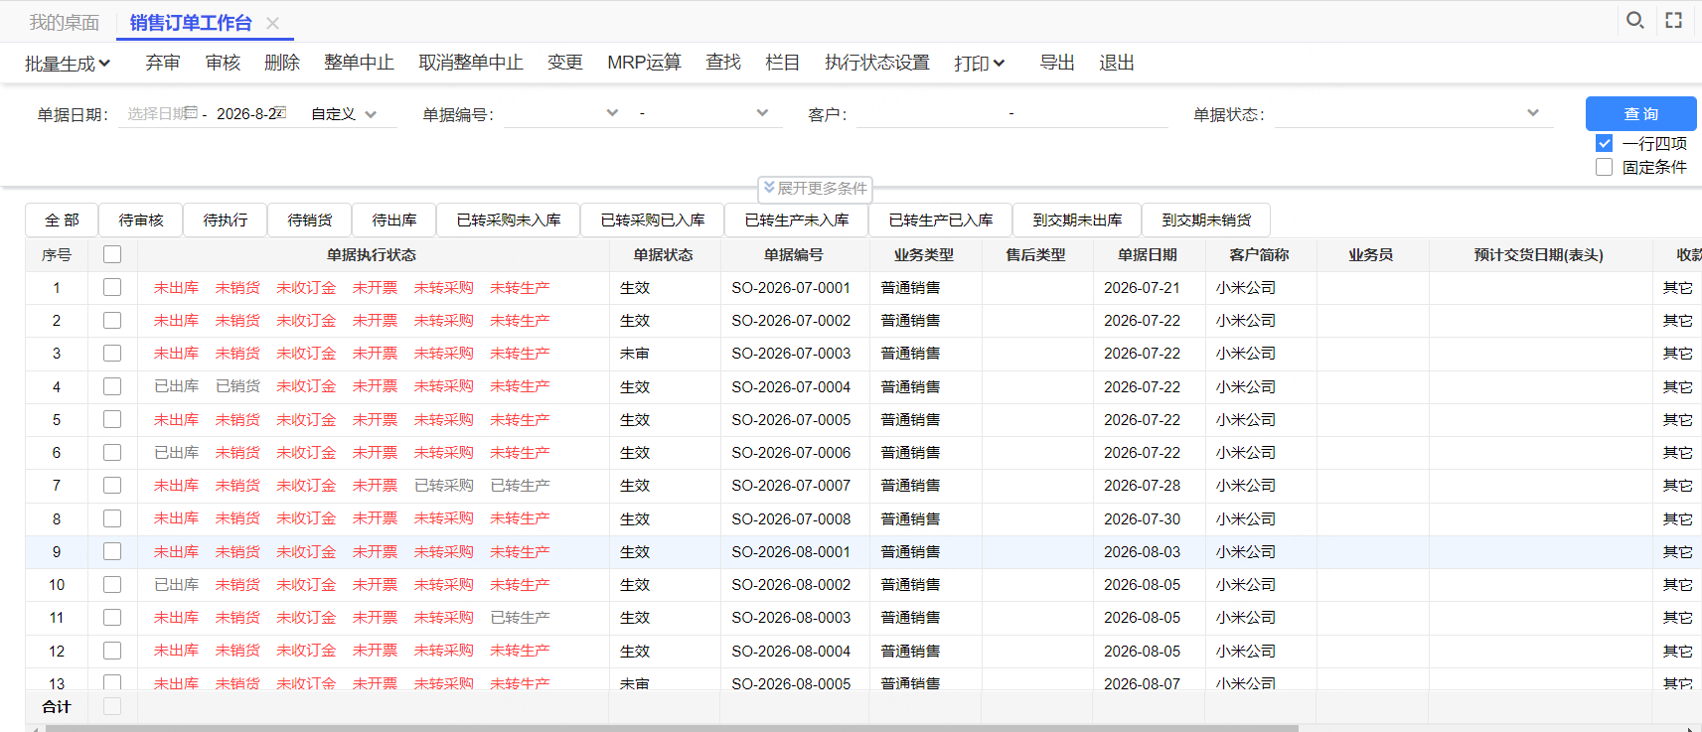Viewport: 1702px width, 732px height.
Task: Tick the checkbox for SO-2026-07-0004
Action: click(112, 386)
